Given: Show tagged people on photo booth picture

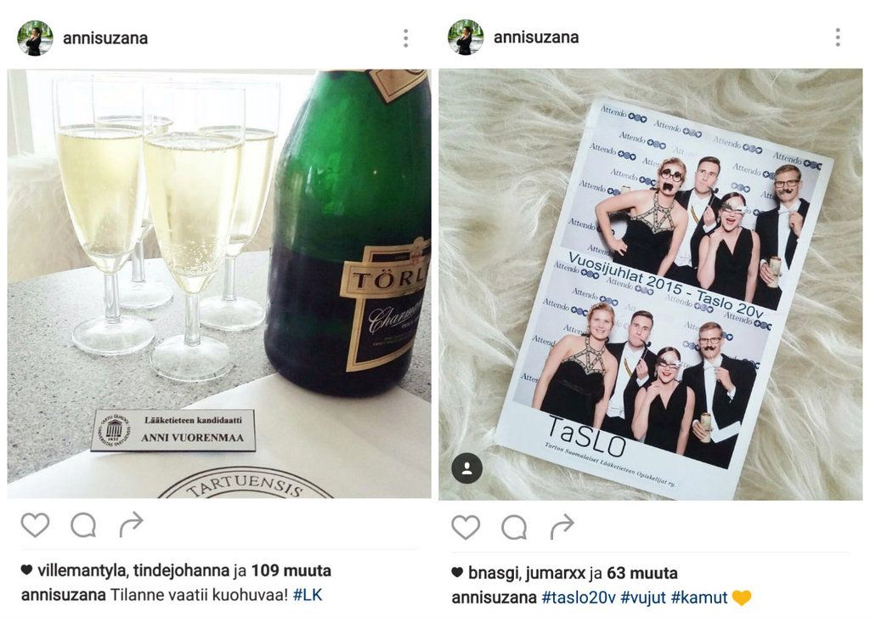Looking at the screenshot, I should [x=467, y=468].
